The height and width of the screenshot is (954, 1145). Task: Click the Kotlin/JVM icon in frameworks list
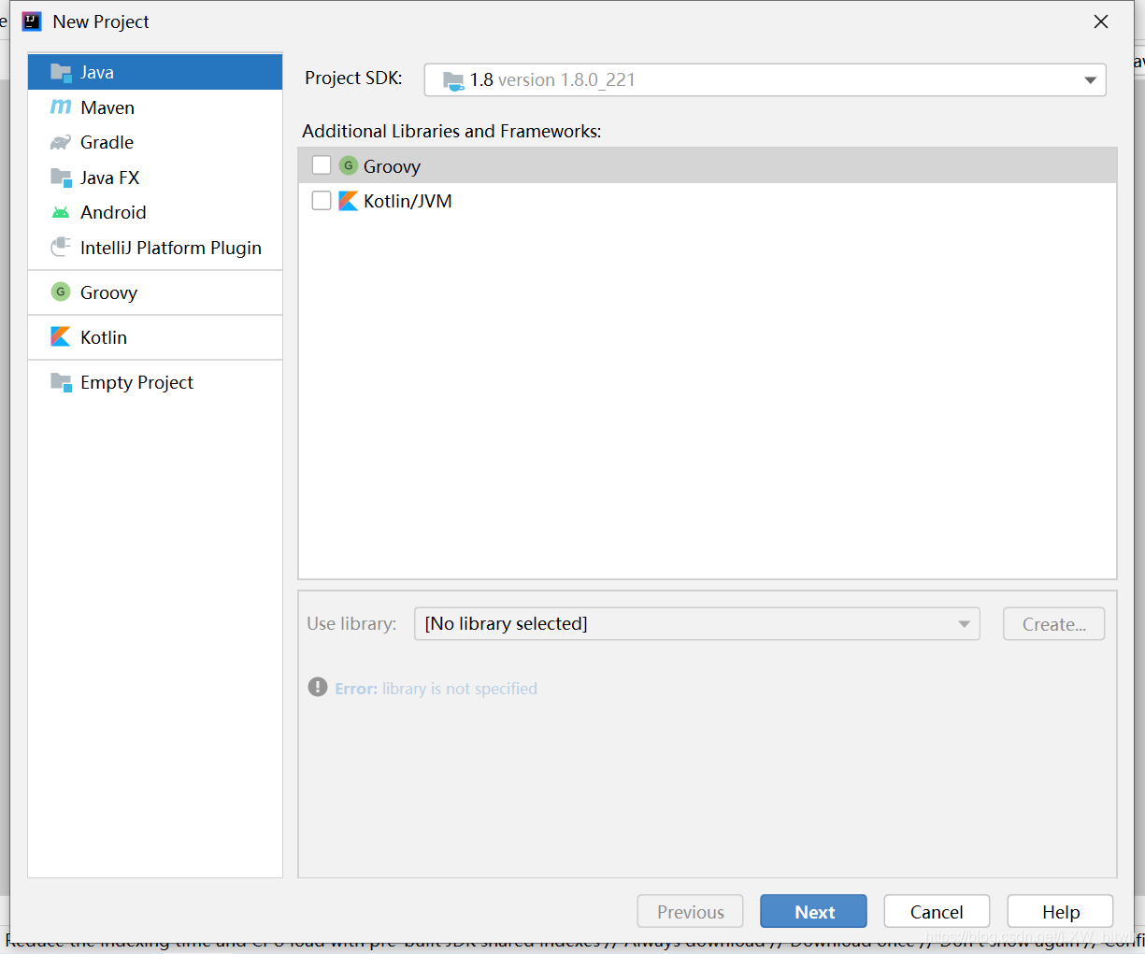coord(348,201)
